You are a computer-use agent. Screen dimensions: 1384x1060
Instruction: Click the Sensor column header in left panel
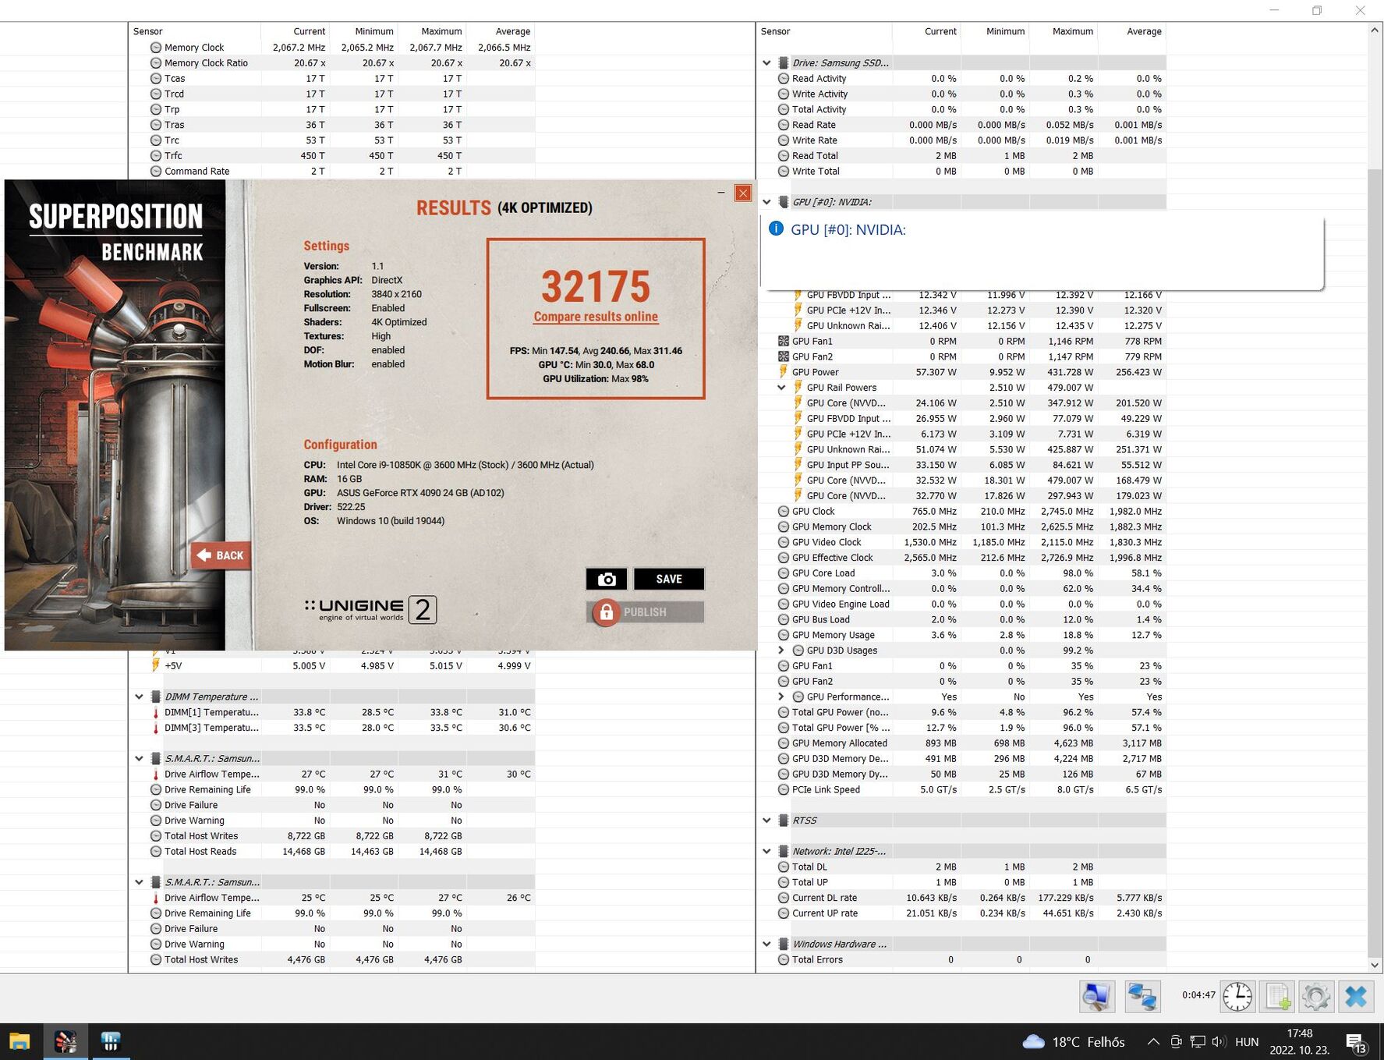tap(195, 31)
